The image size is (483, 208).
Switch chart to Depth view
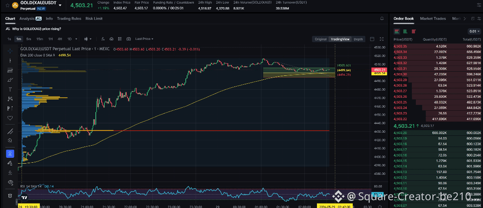(x=358, y=39)
